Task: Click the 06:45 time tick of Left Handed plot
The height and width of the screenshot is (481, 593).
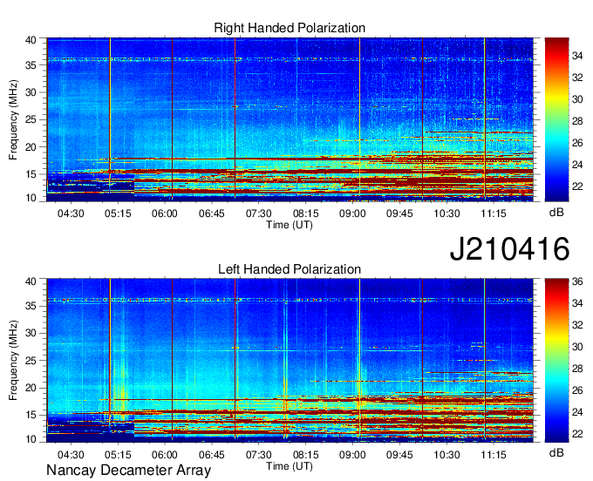Action: [x=212, y=455]
